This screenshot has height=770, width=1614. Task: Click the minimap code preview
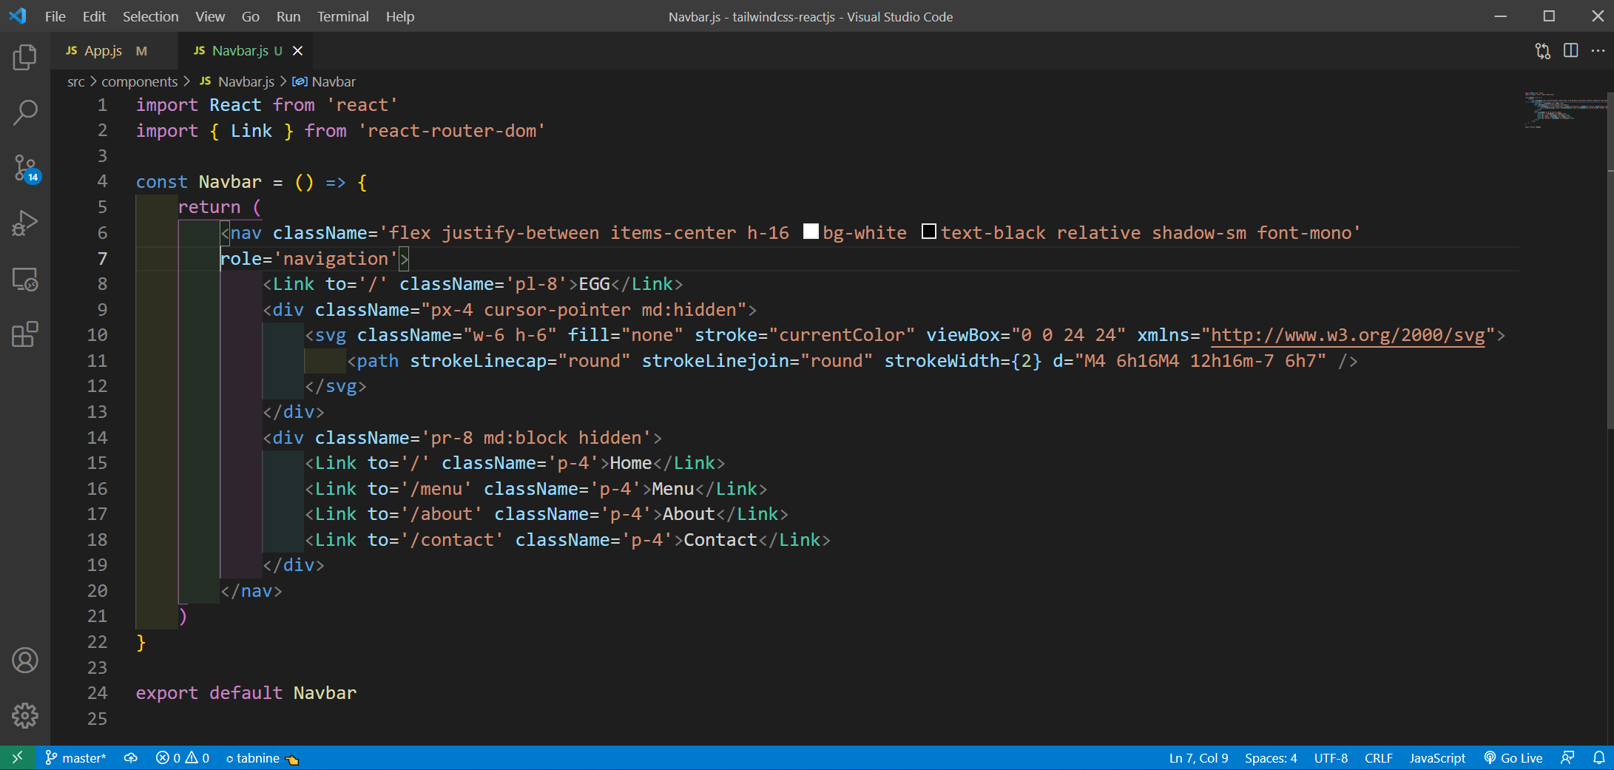click(1564, 109)
